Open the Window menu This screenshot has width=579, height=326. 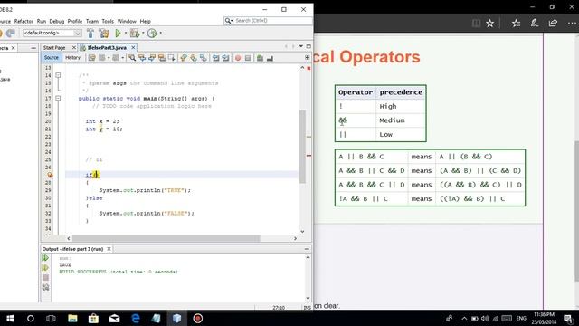point(127,21)
